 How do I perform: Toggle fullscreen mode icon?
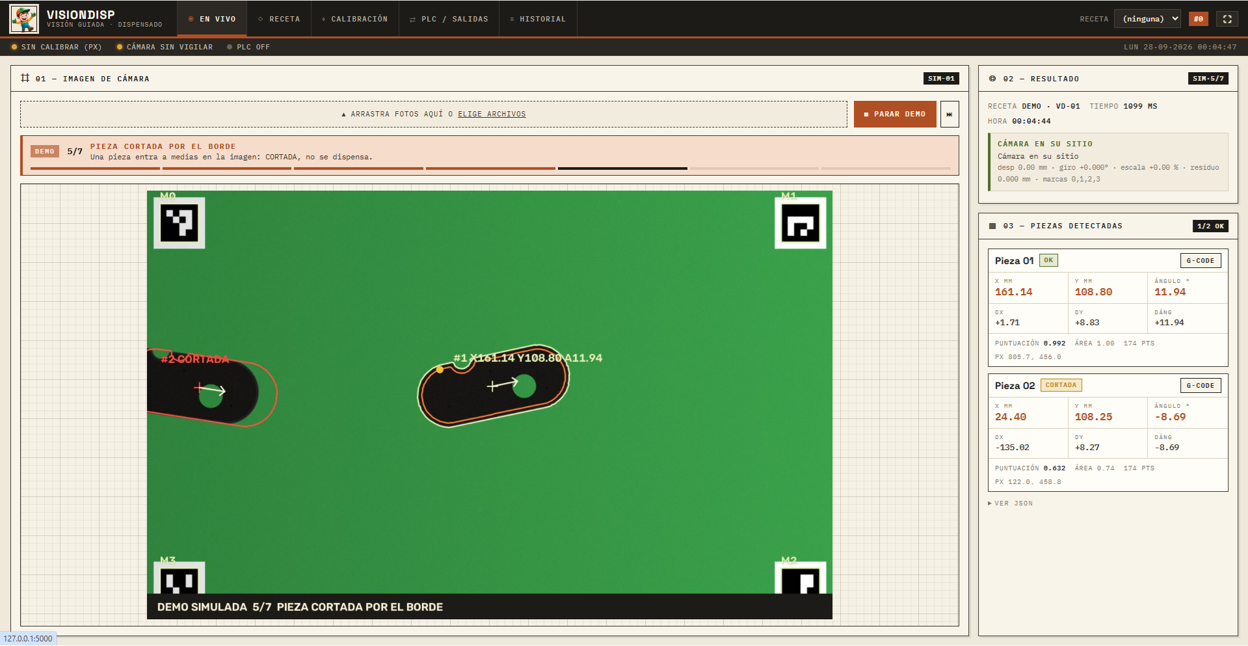pyautogui.click(x=1227, y=19)
